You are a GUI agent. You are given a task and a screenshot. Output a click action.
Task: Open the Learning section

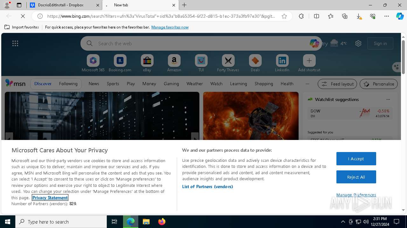coord(238,84)
